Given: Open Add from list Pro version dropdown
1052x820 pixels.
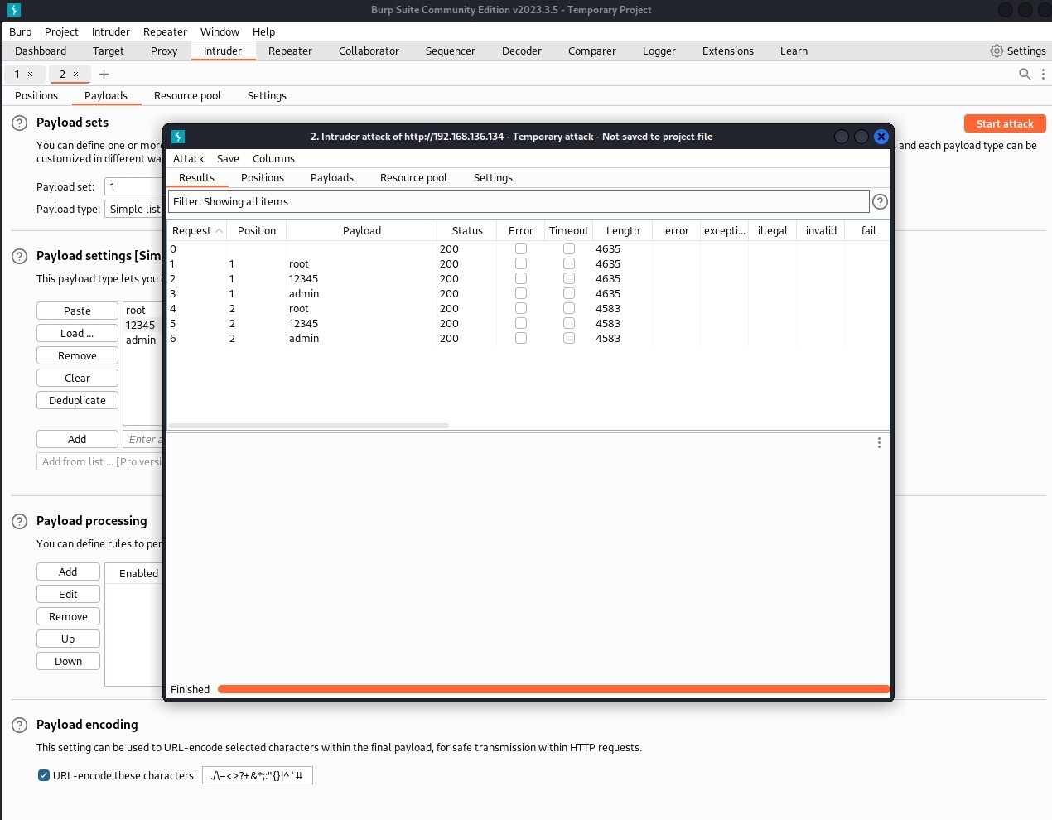Looking at the screenshot, I should pos(100,462).
